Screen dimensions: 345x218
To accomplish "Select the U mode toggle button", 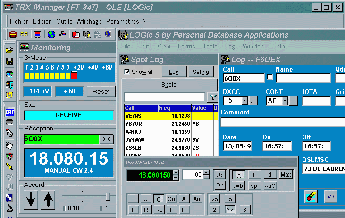I will tap(146, 199).
